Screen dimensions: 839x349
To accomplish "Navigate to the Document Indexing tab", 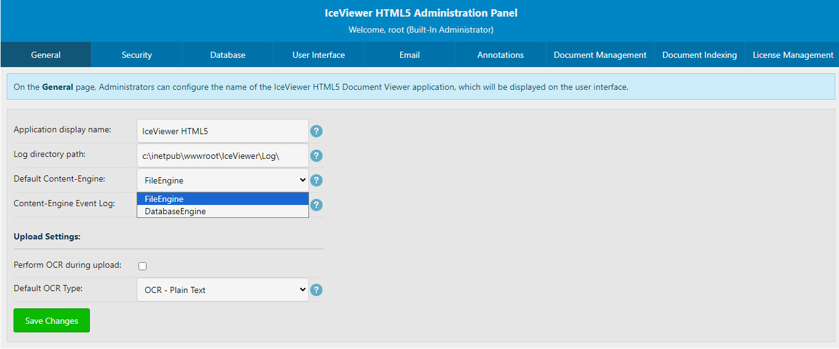I will [699, 55].
